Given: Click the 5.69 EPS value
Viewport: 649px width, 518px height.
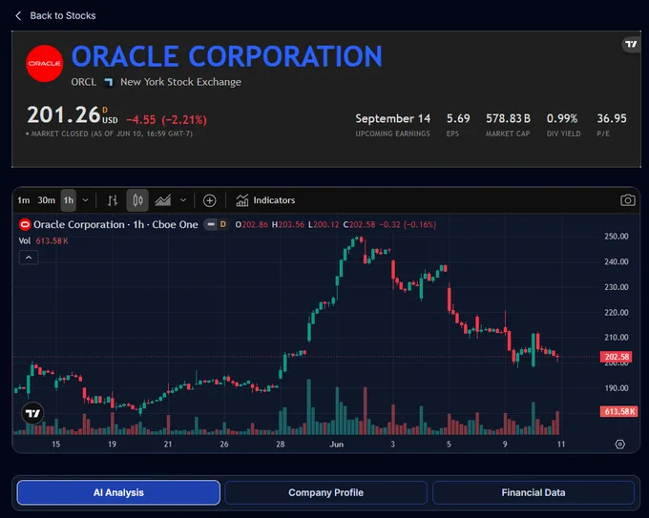Looking at the screenshot, I should pyautogui.click(x=458, y=118).
